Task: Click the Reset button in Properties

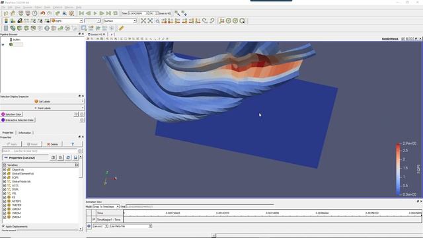Action: pos(32,144)
